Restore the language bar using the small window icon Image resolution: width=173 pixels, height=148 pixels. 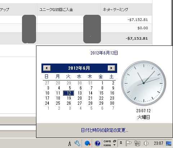pos(115,141)
